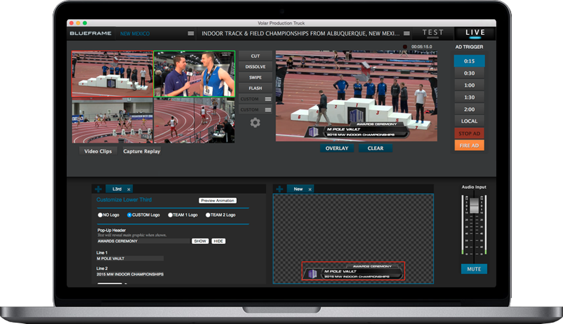Open the Capture Replay tab
The image size is (563, 324).
141,151
